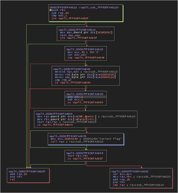Viewport: 178px width, 193px height.
Task: Select the 'jmp vault.7FF606FAAD48' instruction
Action: pos(86,58)
